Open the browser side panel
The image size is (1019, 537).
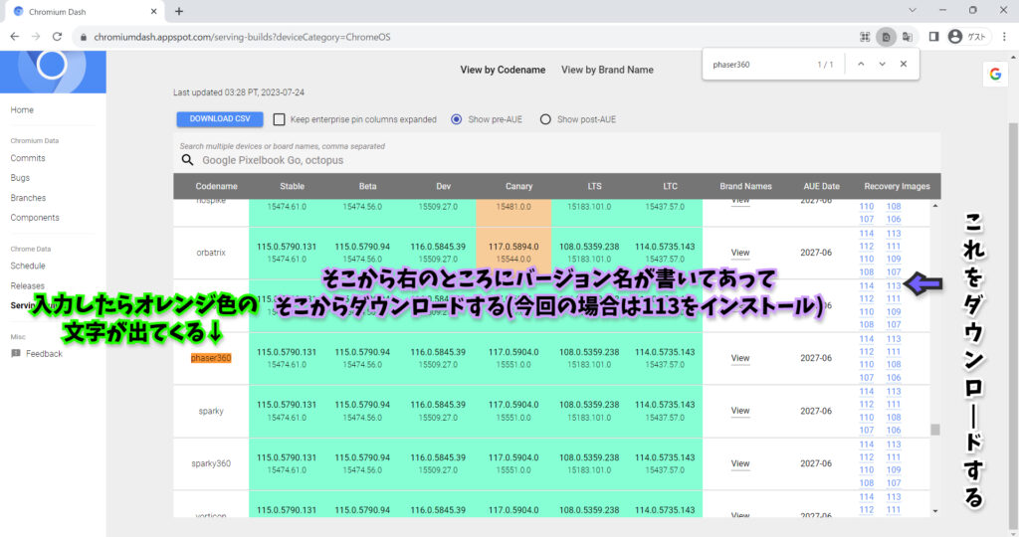[x=933, y=36]
